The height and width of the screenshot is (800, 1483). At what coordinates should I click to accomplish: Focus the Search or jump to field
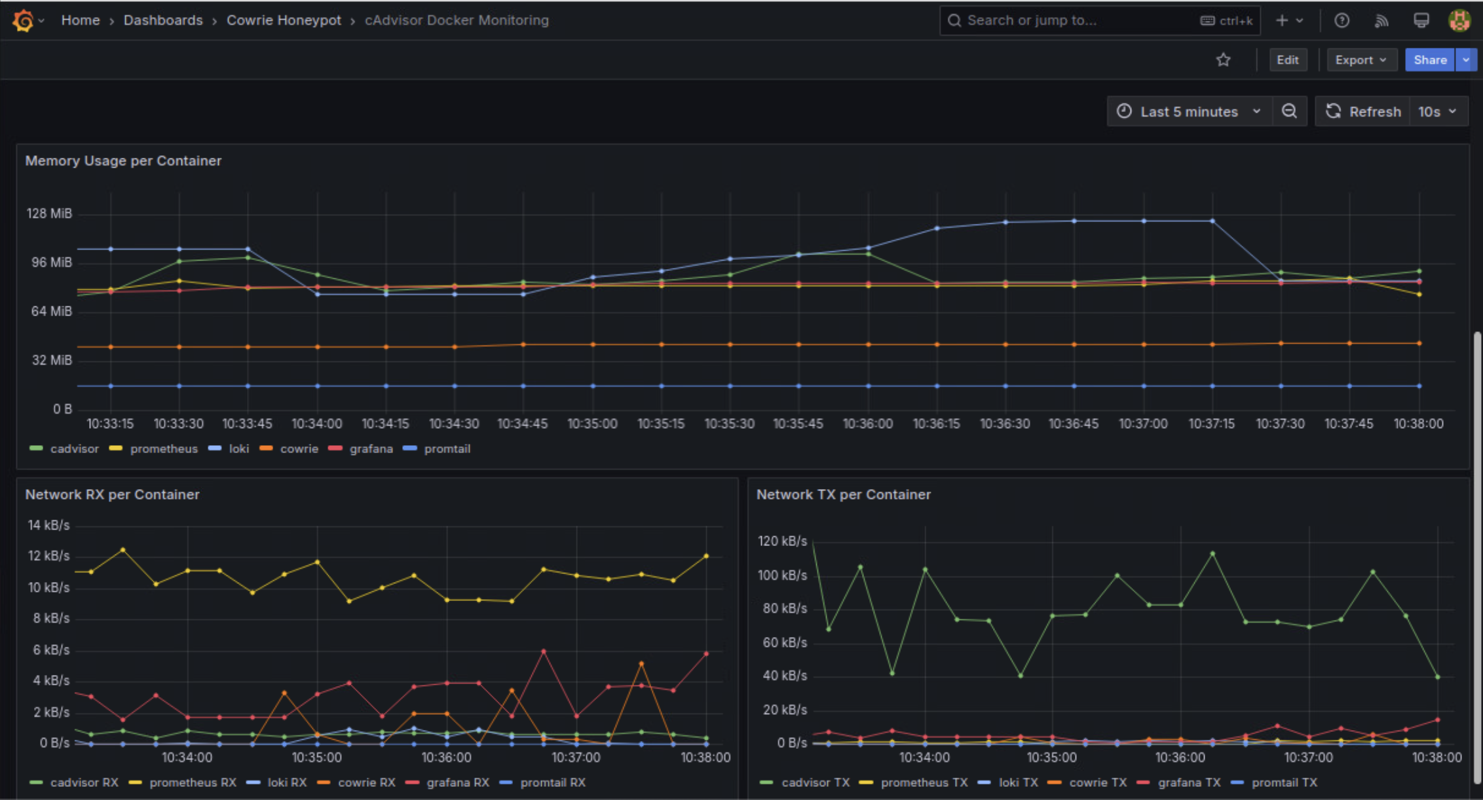point(1099,20)
